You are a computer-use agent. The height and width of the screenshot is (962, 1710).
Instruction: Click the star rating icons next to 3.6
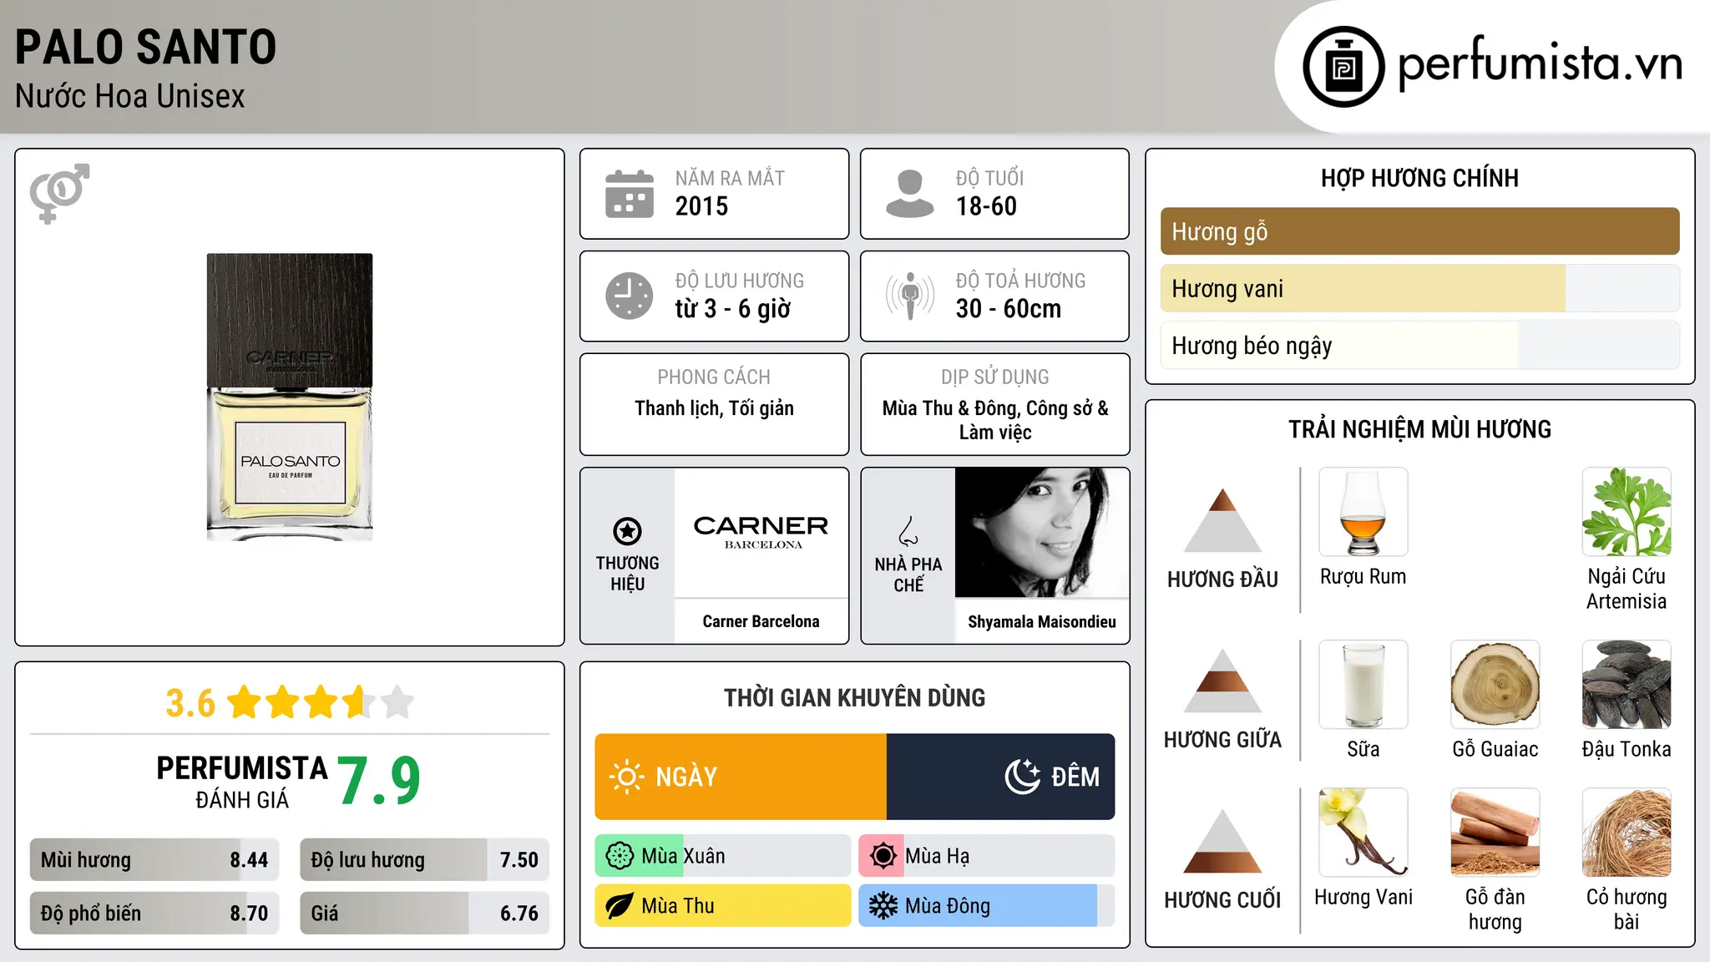(321, 702)
